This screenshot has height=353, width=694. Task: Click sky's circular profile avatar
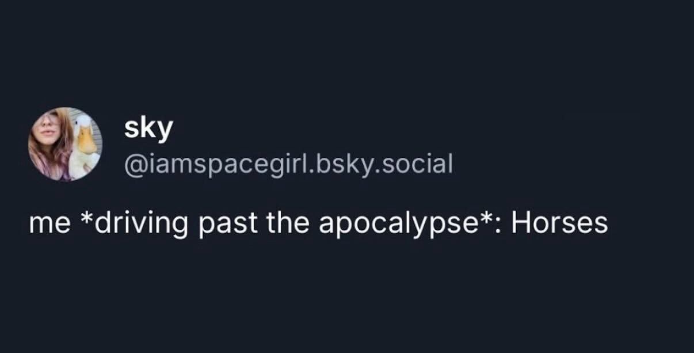pos(65,144)
